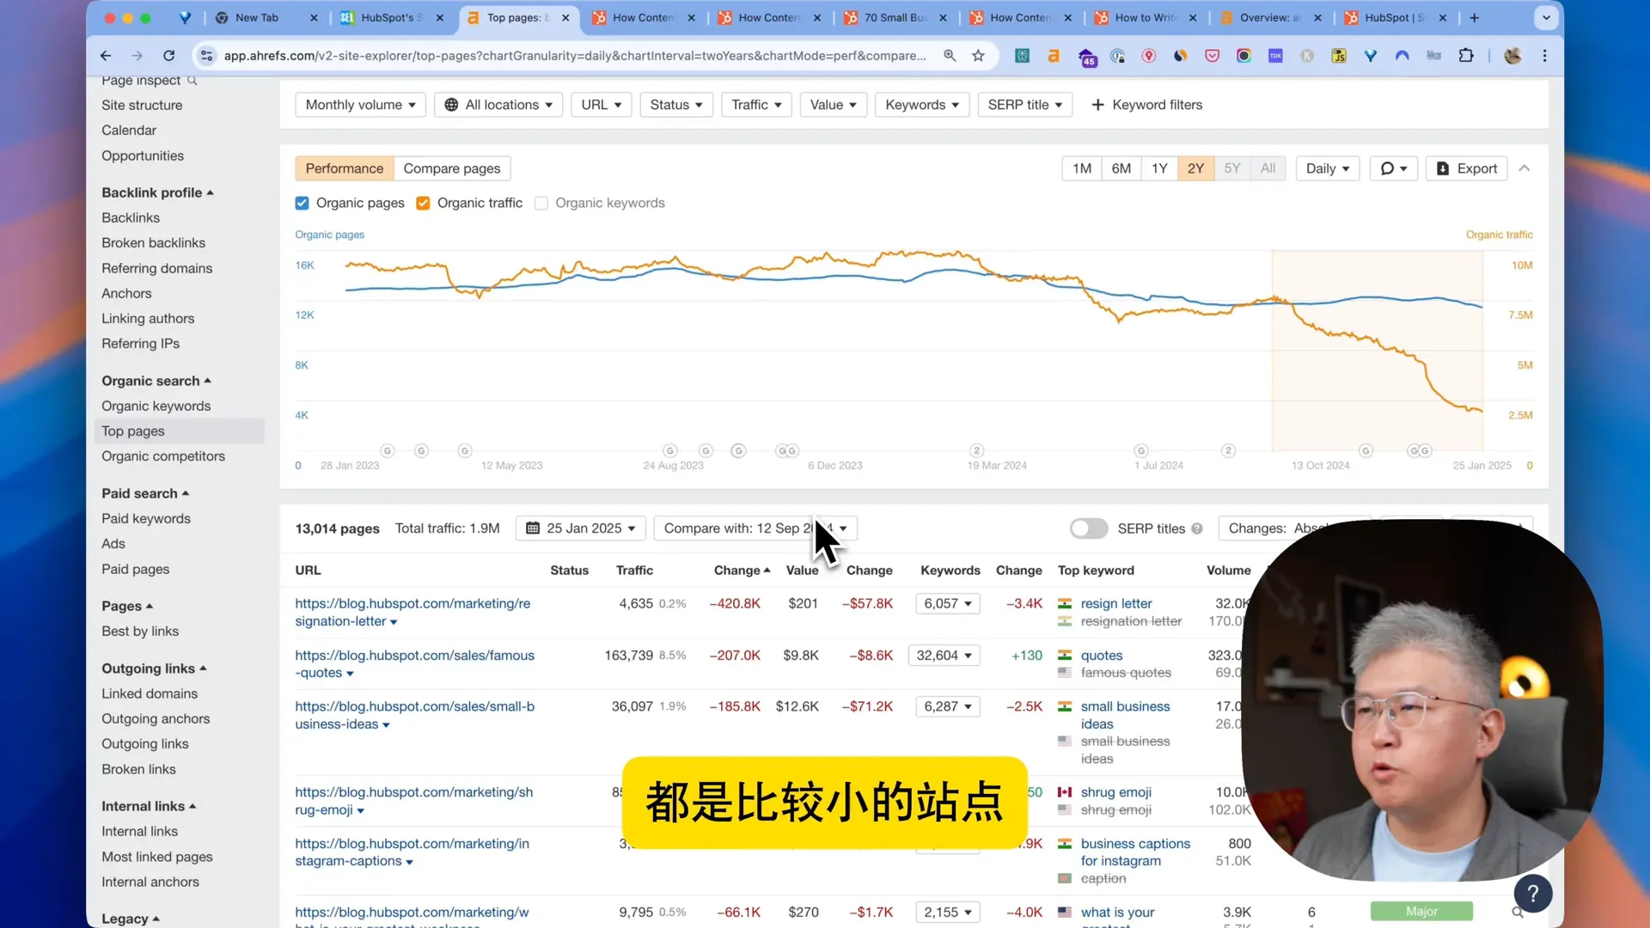Select 6M time range
Viewport: 1650px width, 928px height.
[1121, 168]
